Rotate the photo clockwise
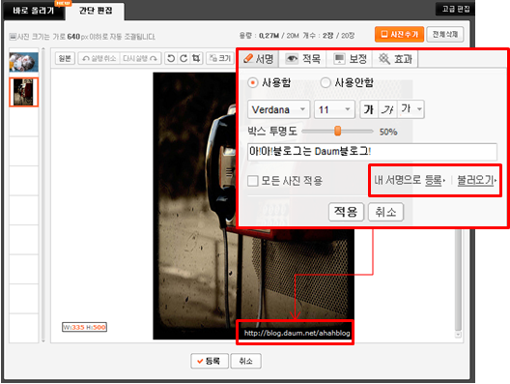Screen dimensions: 510x384 pyautogui.click(x=184, y=58)
